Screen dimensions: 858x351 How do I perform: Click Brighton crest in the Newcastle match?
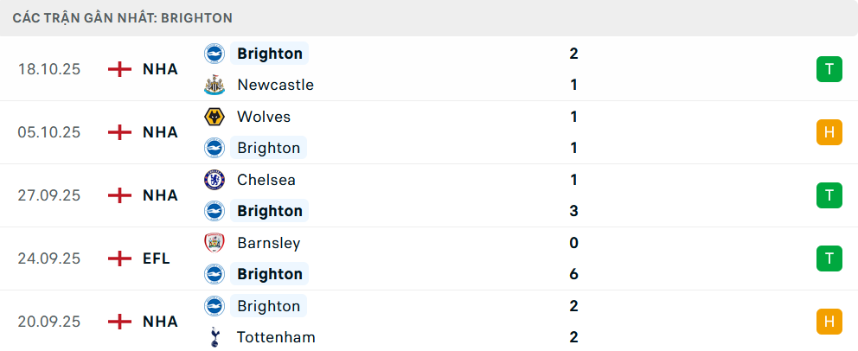214,54
